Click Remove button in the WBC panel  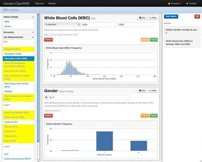coord(49,40)
